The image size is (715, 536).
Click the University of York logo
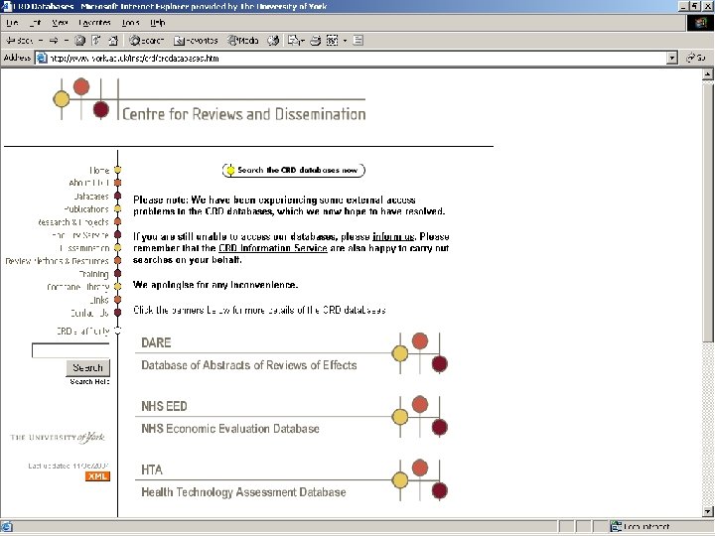[58, 438]
